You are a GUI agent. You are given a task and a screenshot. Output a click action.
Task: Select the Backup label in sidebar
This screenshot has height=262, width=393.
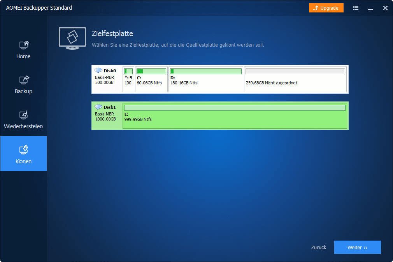click(x=23, y=91)
